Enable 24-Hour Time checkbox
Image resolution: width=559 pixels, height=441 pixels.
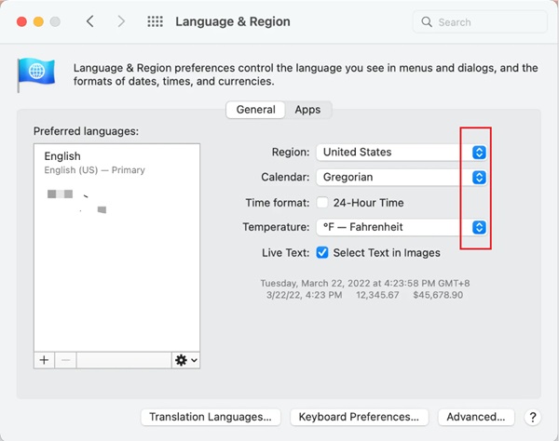(322, 202)
